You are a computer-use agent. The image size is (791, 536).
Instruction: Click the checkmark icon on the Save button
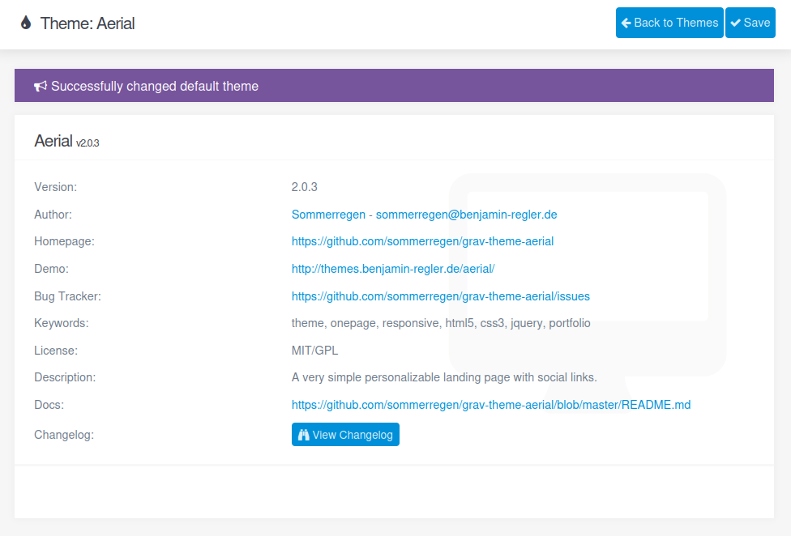735,23
